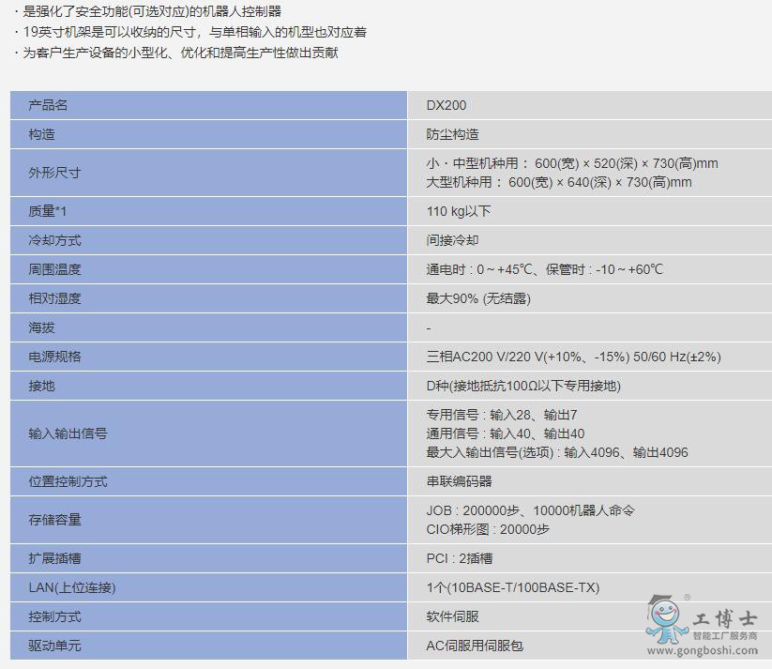Click the 输入输出信号 row label
Image resolution: width=772 pixels, height=669 pixels.
[68, 433]
